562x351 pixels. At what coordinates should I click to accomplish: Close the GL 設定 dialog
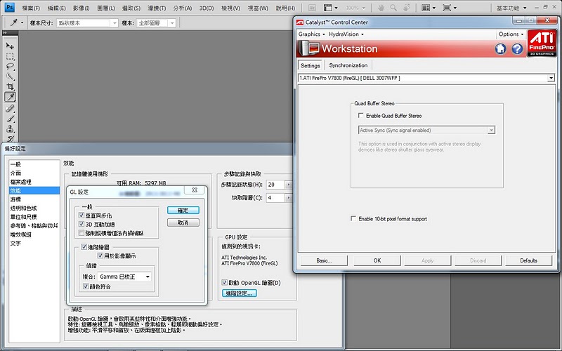click(195, 190)
